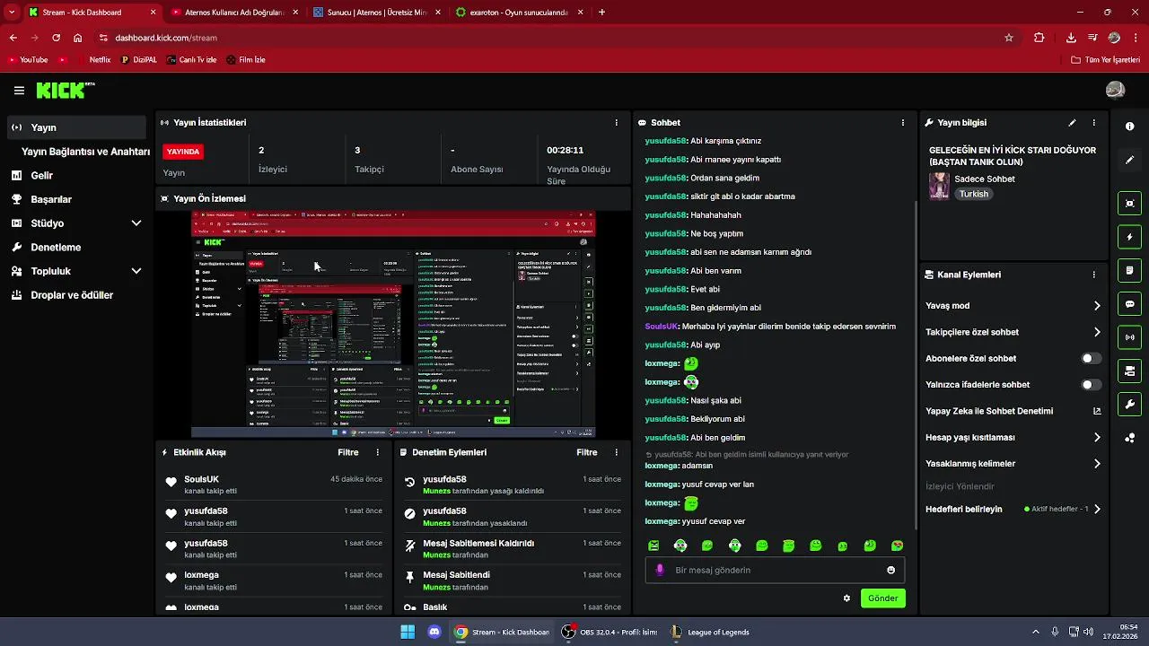Viewport: 1149px width, 646px height.
Task: Open Droplar ve ödüller page
Action: pos(77,295)
